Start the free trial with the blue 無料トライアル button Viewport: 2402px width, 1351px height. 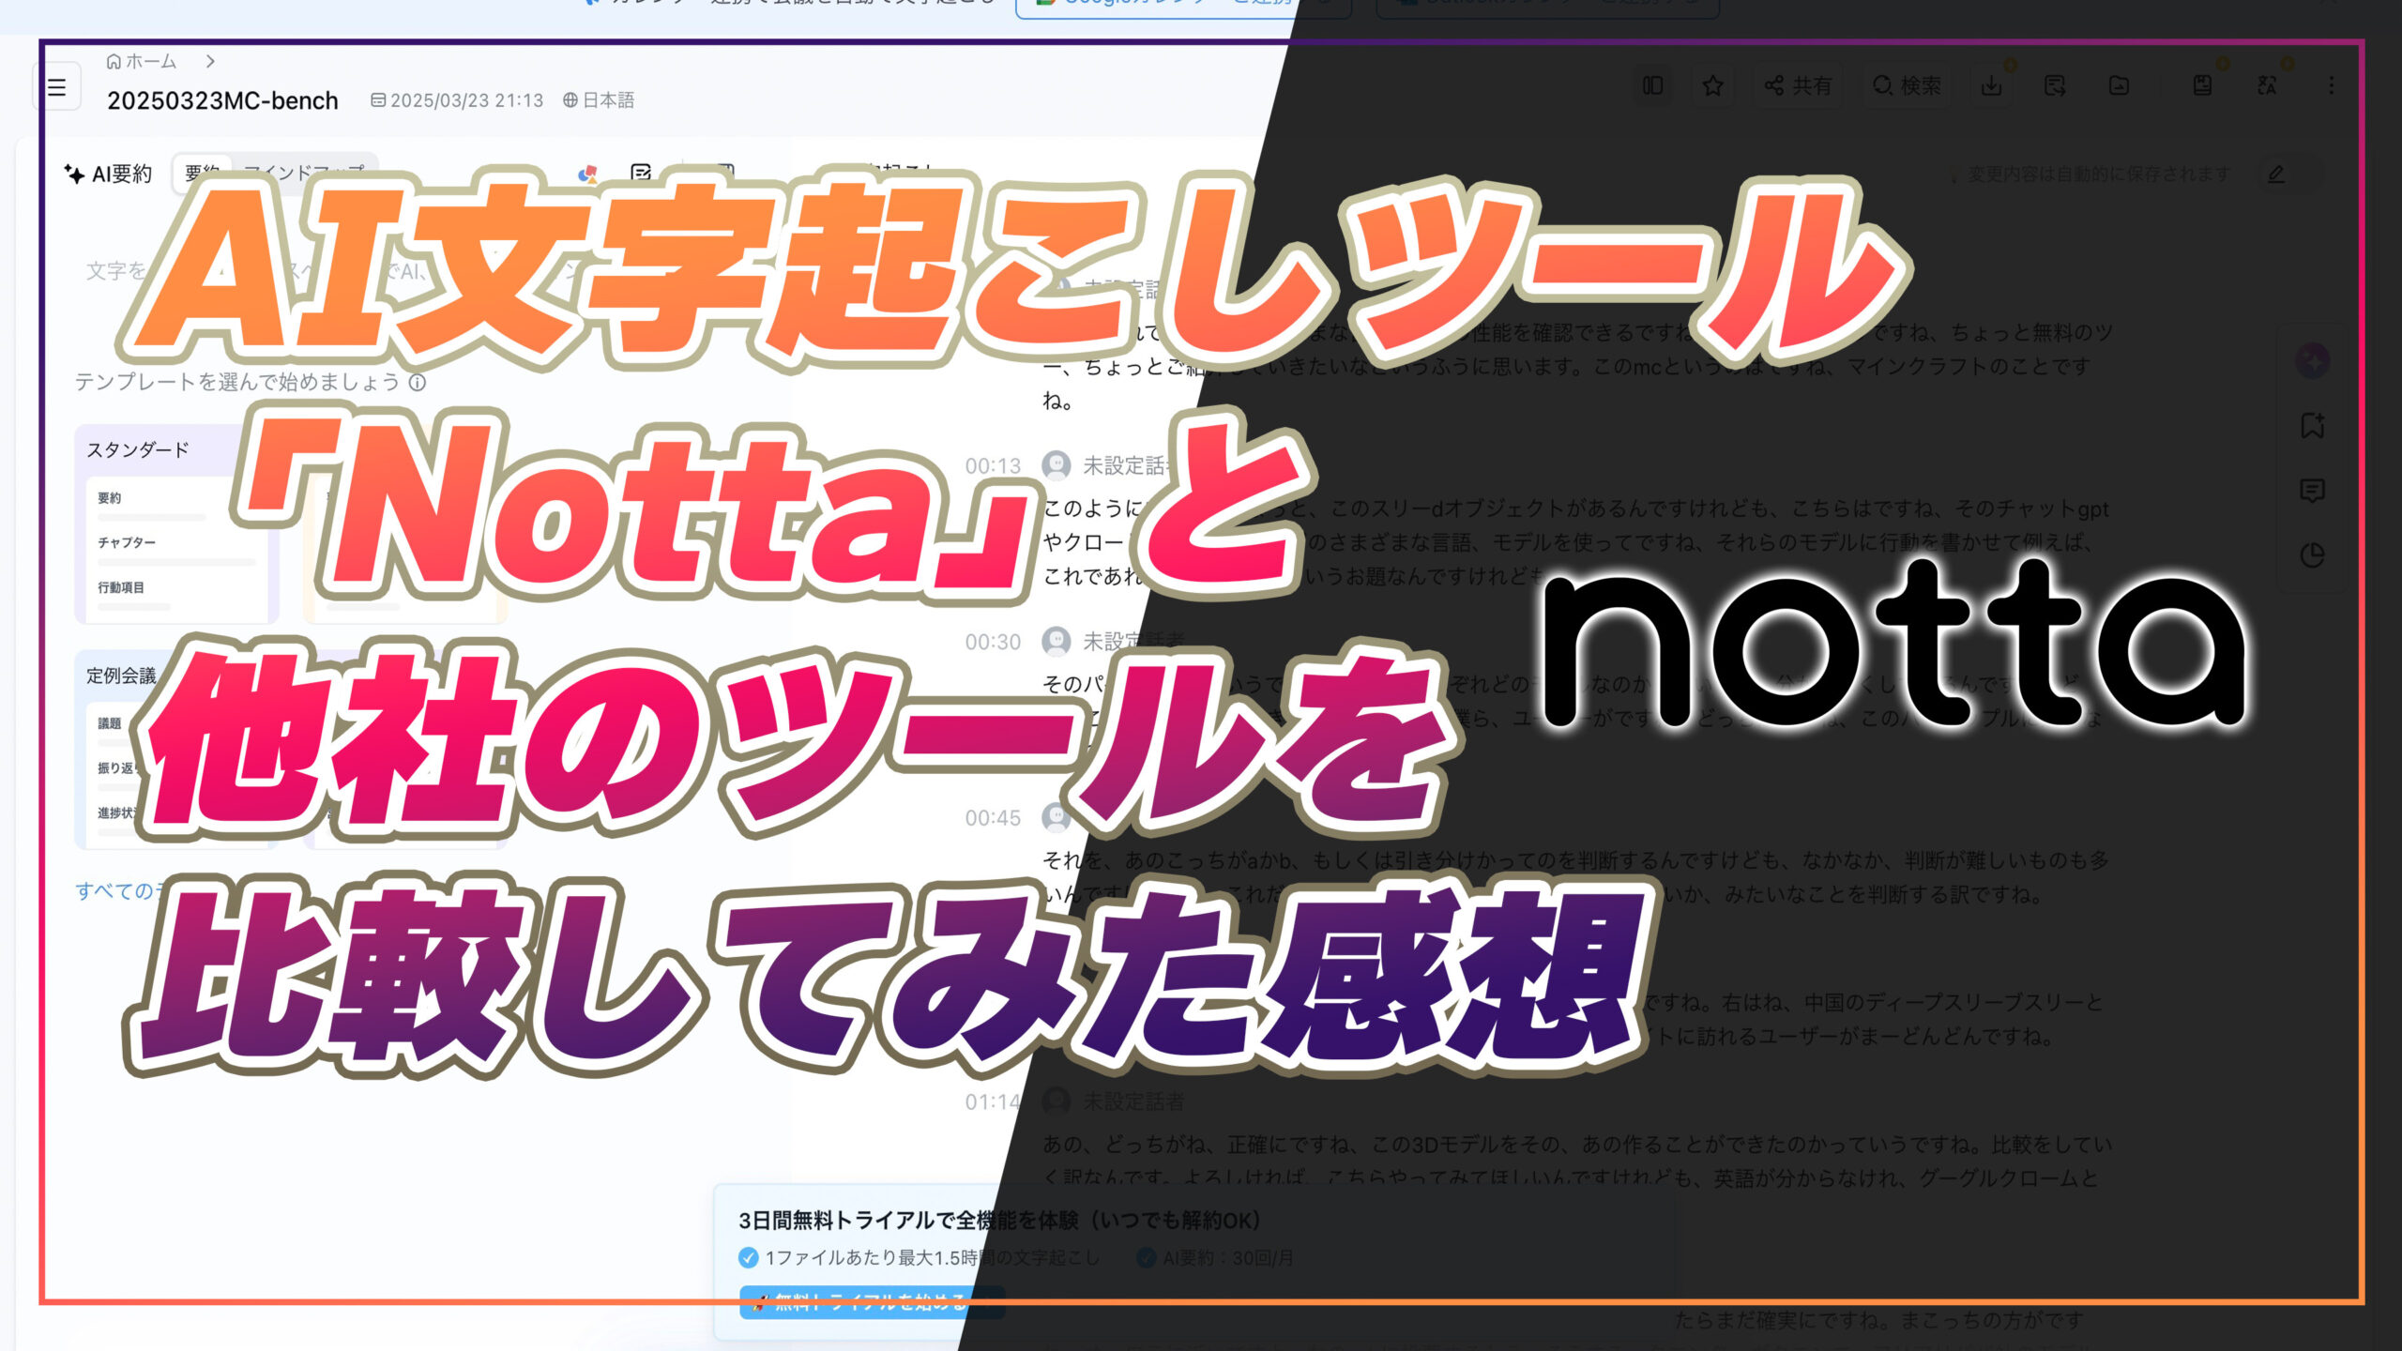(x=872, y=1302)
